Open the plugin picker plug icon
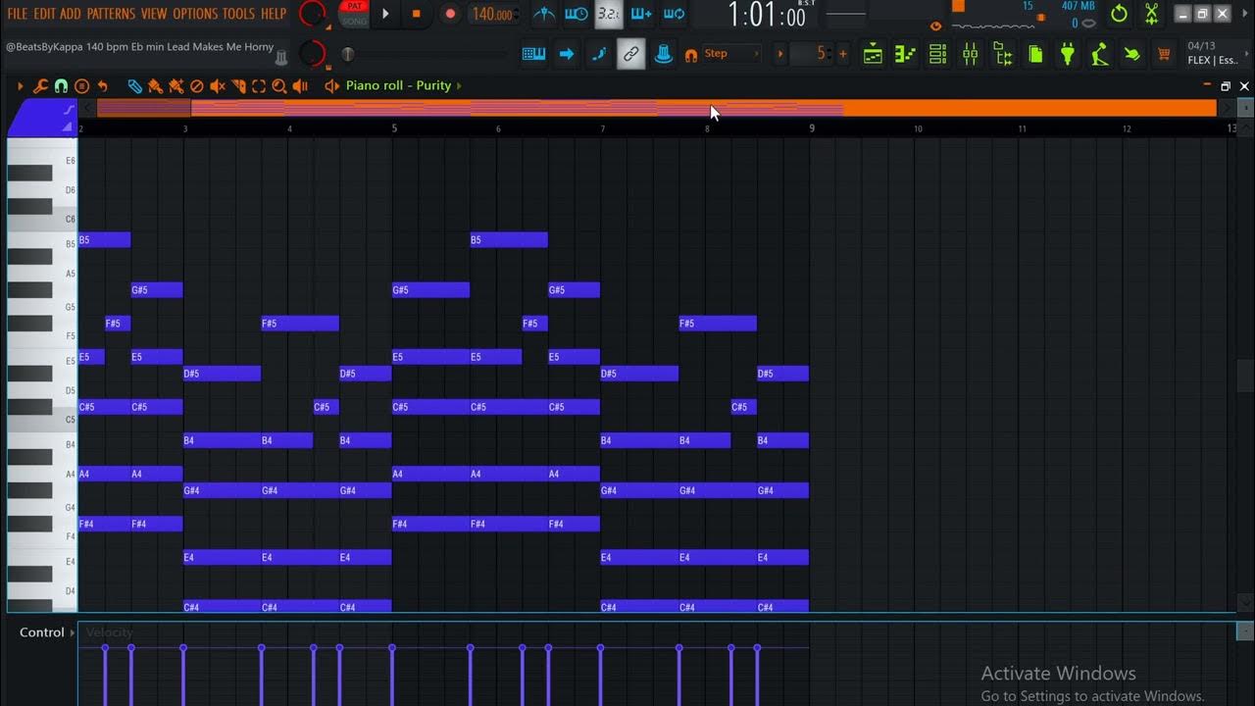Viewport: 1255px width, 706px height. [x=1068, y=54]
